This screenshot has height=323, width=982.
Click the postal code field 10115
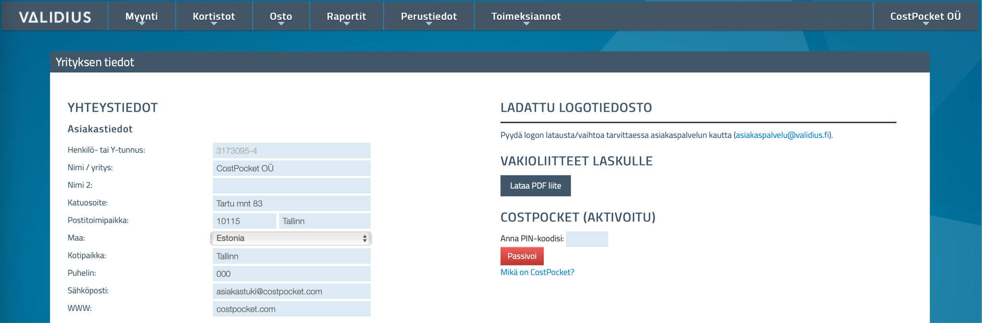click(x=245, y=221)
